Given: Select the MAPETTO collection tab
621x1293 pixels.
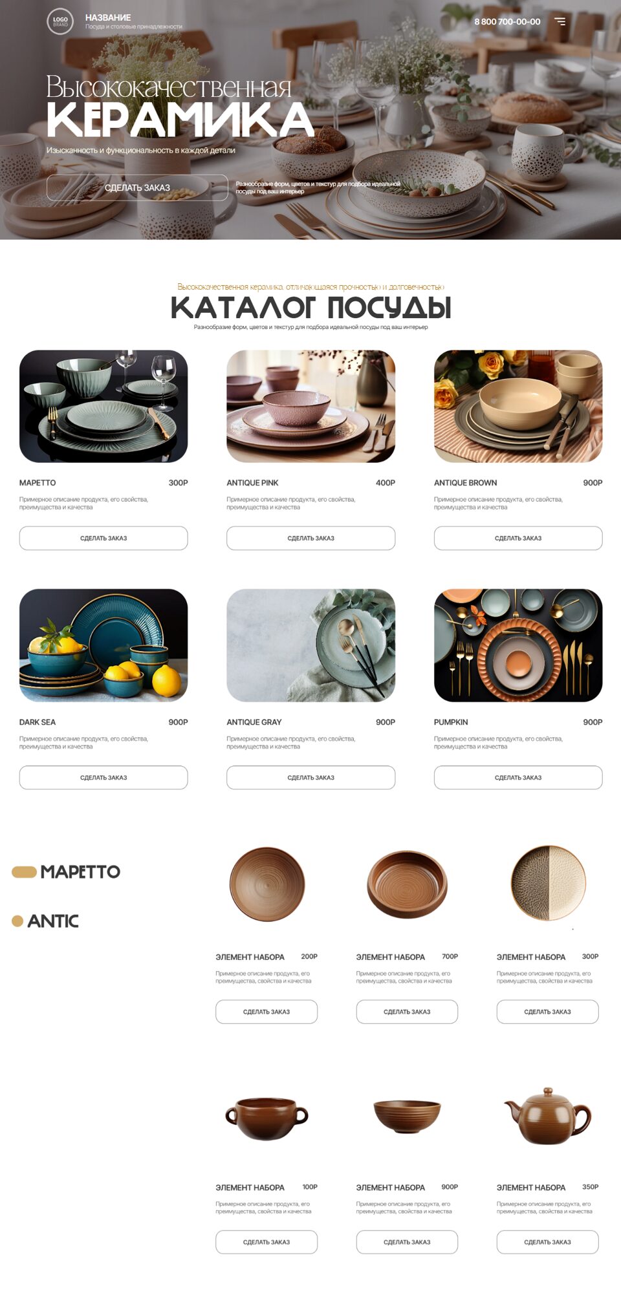Looking at the screenshot, I should pyautogui.click(x=80, y=871).
